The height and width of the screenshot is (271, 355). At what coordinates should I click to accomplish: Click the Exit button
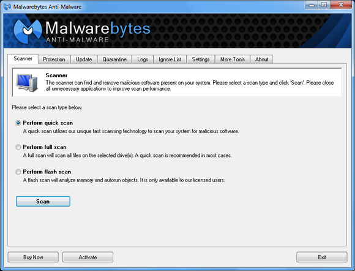pyautogui.click(x=322, y=257)
